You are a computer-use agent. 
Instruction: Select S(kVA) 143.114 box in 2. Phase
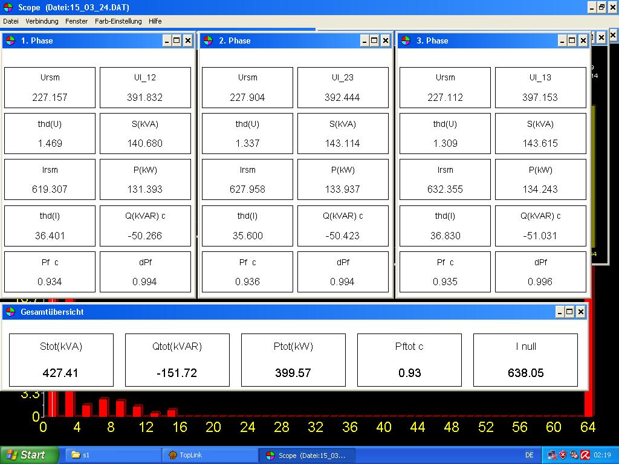pos(343,134)
